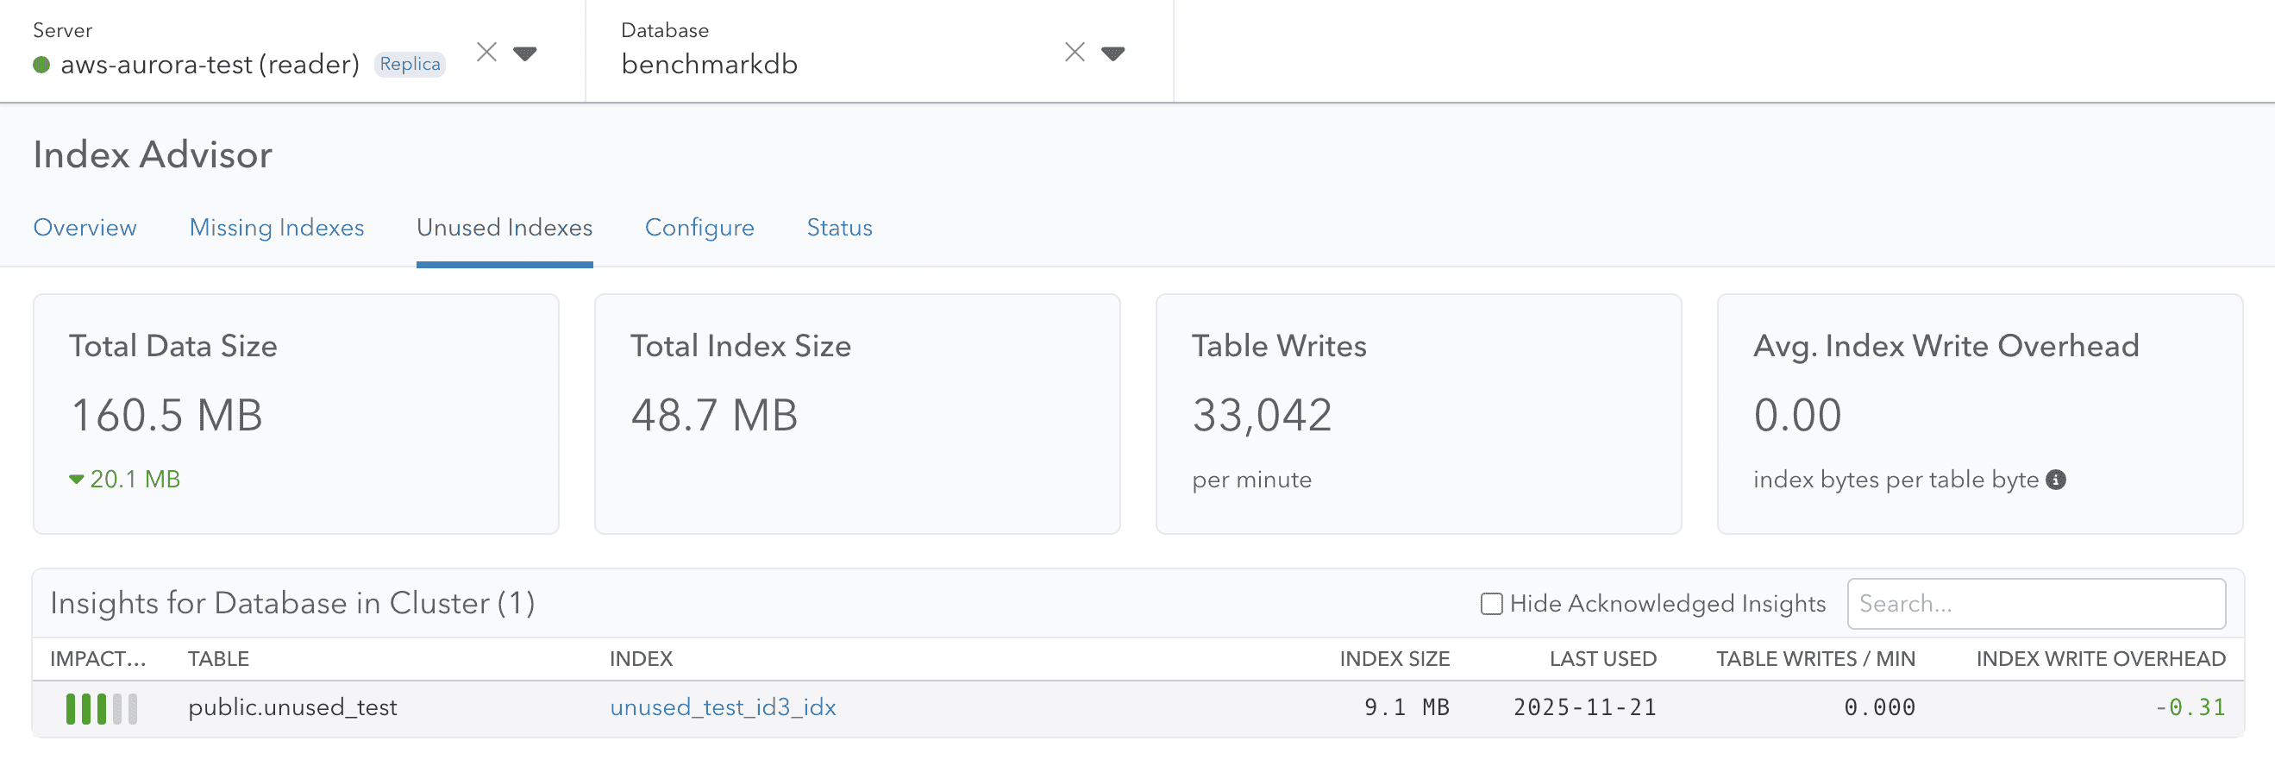The image size is (2275, 766).
Task: Switch to the Overview tab
Action: click(x=85, y=228)
